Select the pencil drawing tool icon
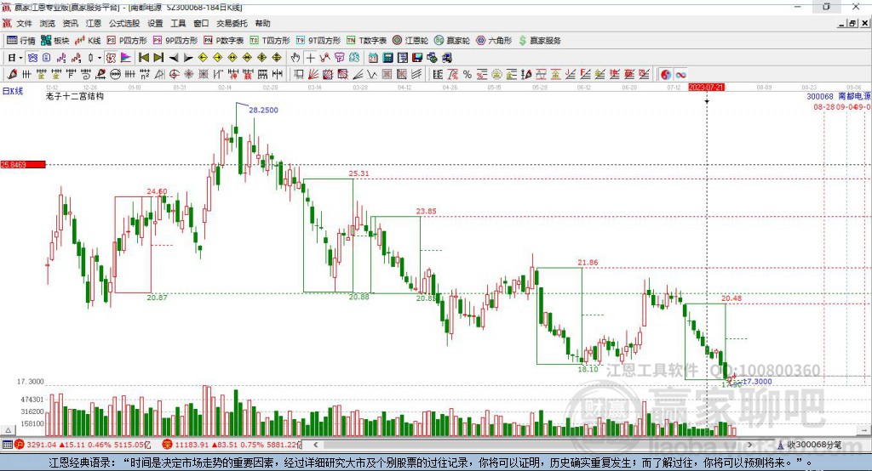Image resolution: width=872 pixels, height=471 pixels. 12,75
